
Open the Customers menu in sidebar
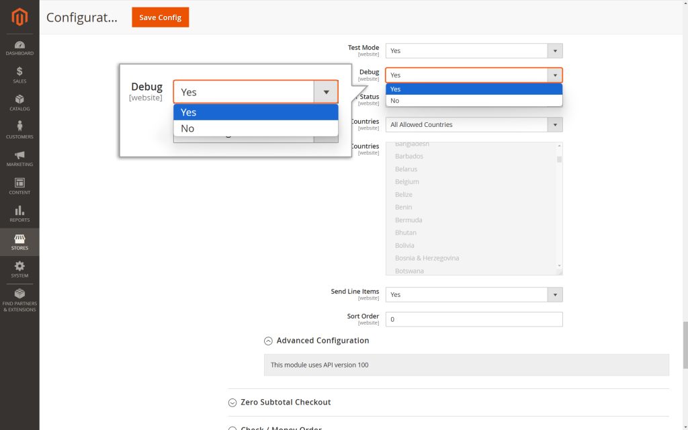pyautogui.click(x=19, y=130)
